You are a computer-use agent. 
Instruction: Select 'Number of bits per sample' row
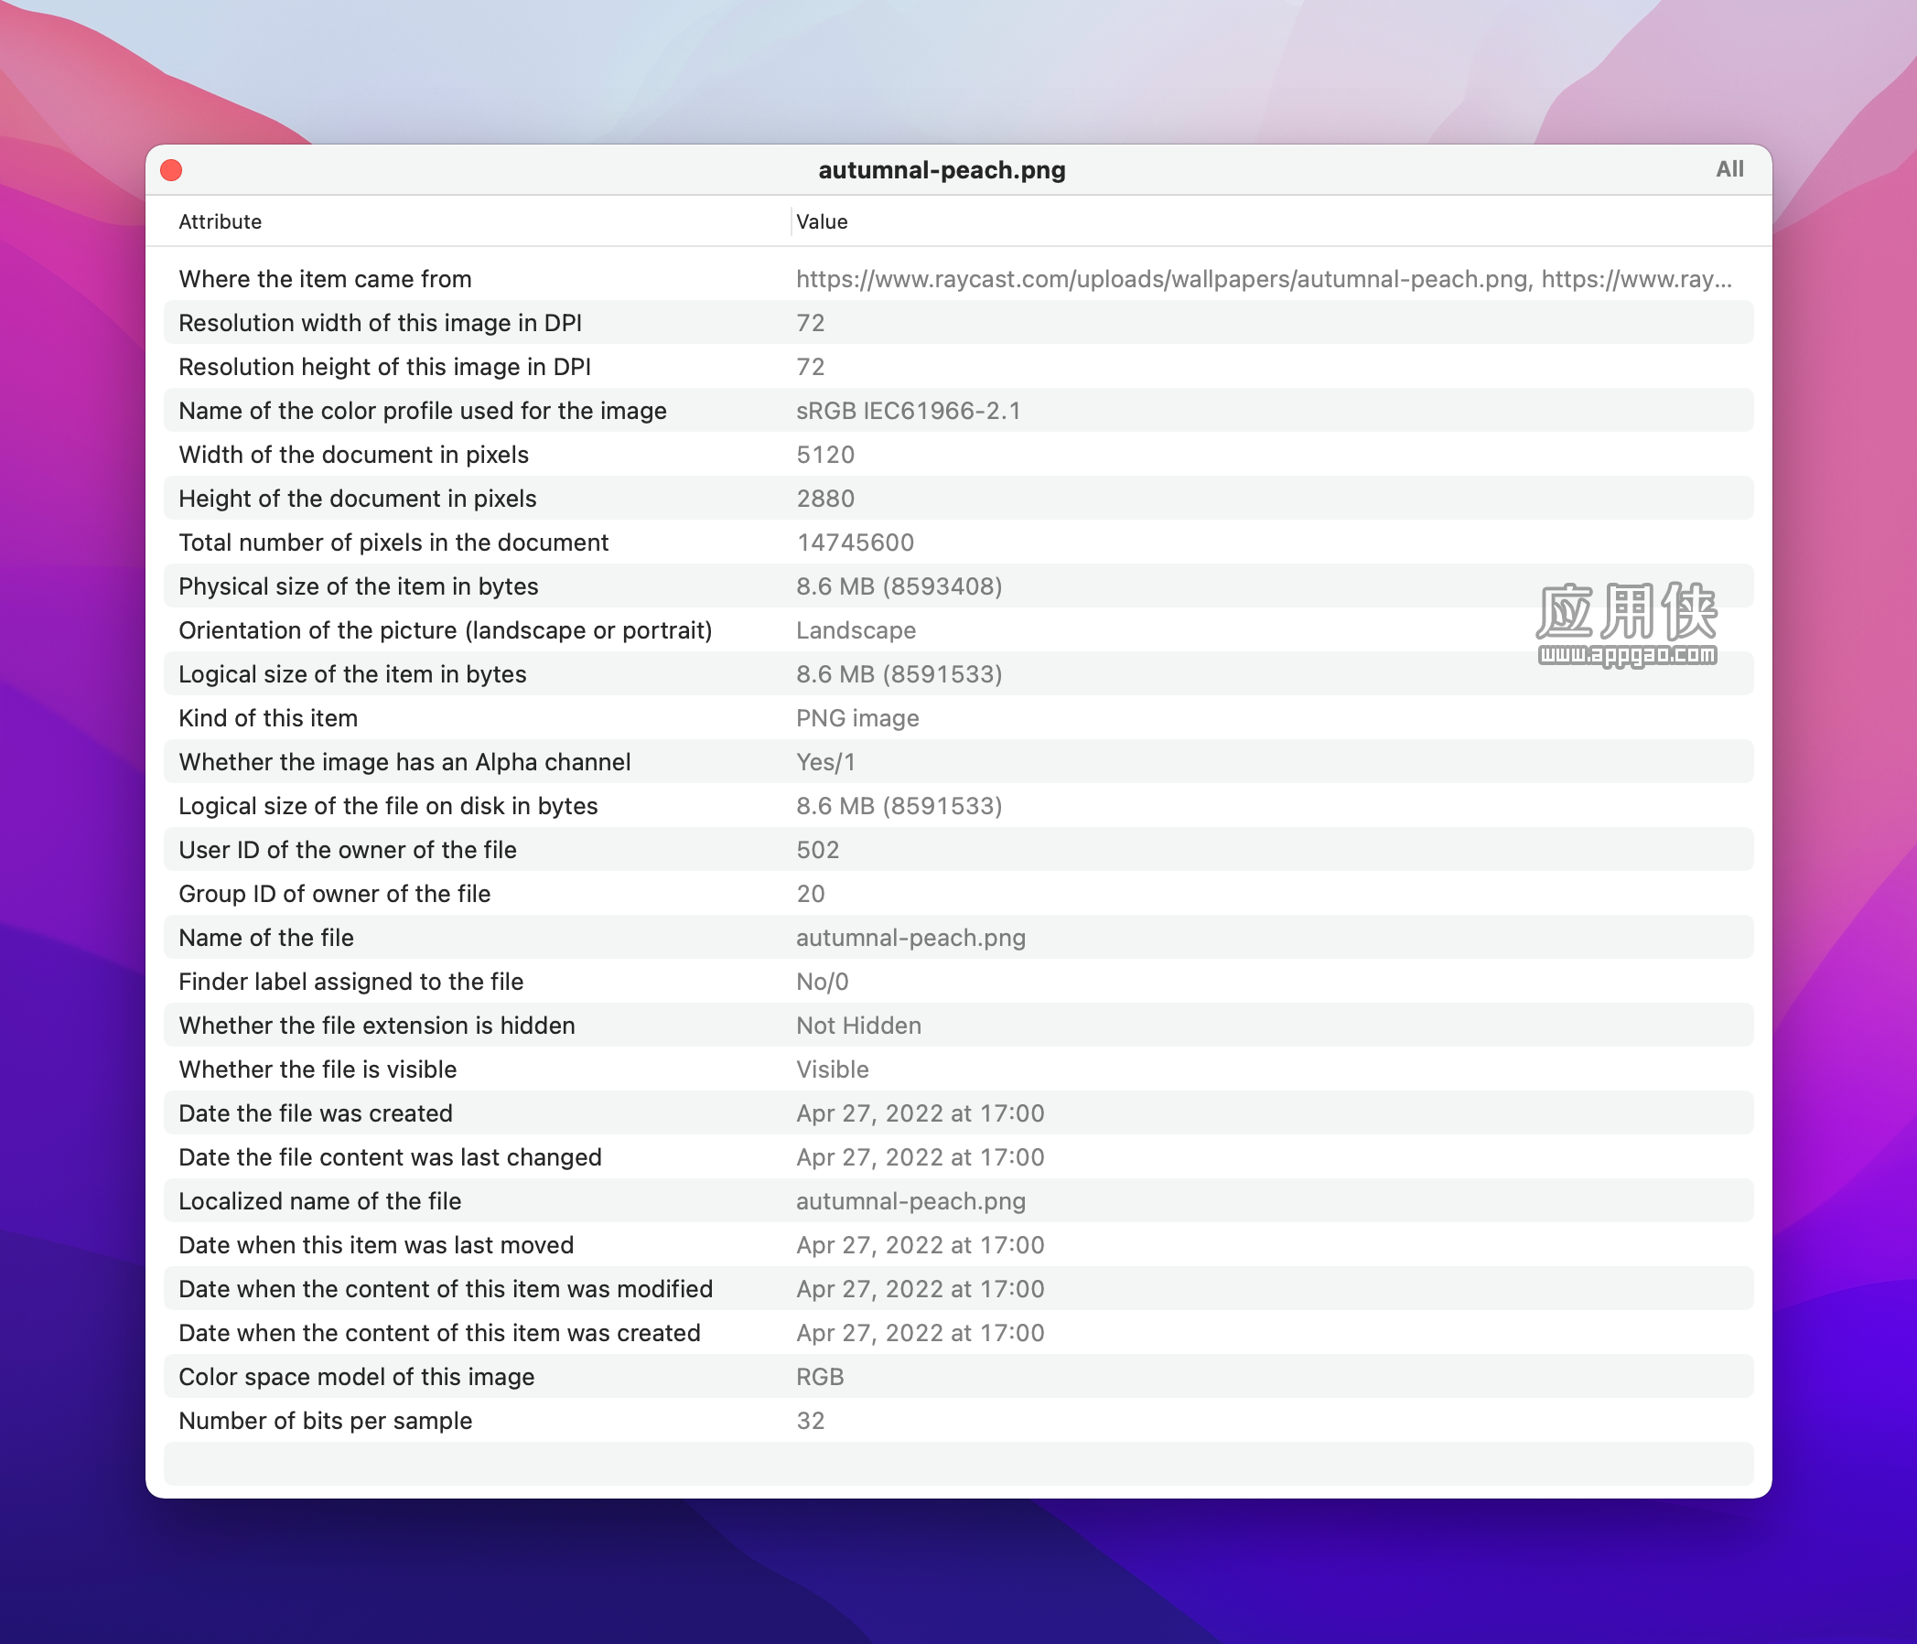959,1421
